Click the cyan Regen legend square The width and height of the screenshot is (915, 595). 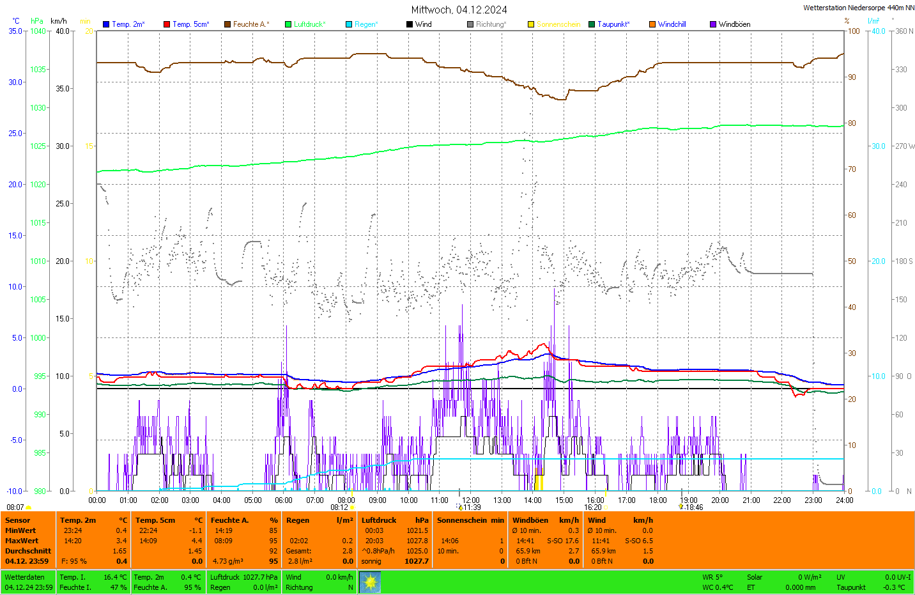coord(349,24)
